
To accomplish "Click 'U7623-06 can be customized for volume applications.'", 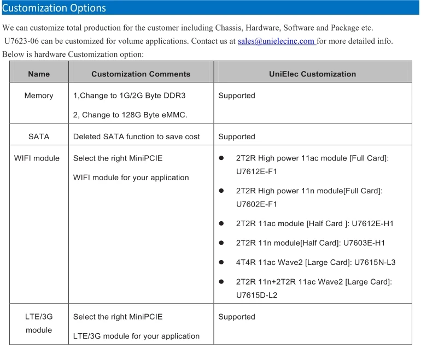I will point(97,41).
